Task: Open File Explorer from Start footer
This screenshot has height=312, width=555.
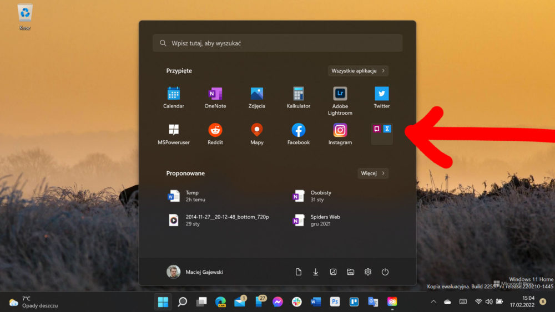Action: pos(350,272)
